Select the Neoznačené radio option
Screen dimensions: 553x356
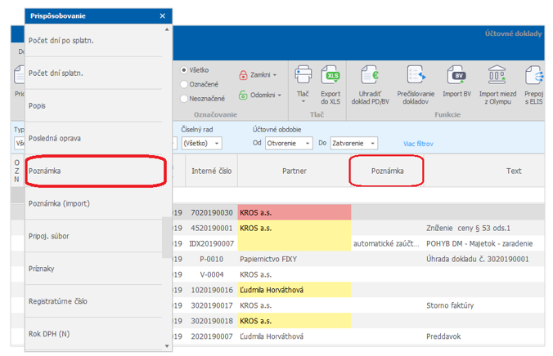(202, 99)
